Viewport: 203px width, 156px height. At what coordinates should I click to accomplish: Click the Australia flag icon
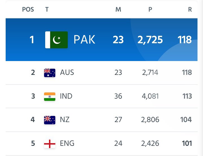[50, 73]
